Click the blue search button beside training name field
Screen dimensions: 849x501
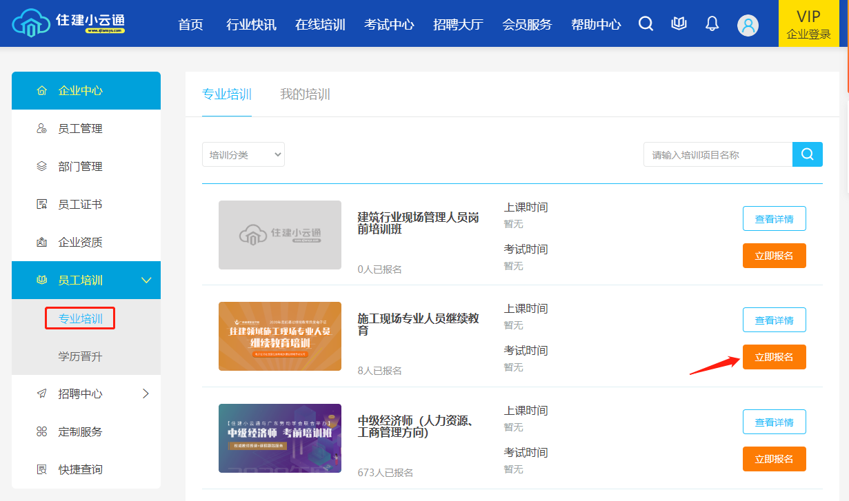pos(807,154)
